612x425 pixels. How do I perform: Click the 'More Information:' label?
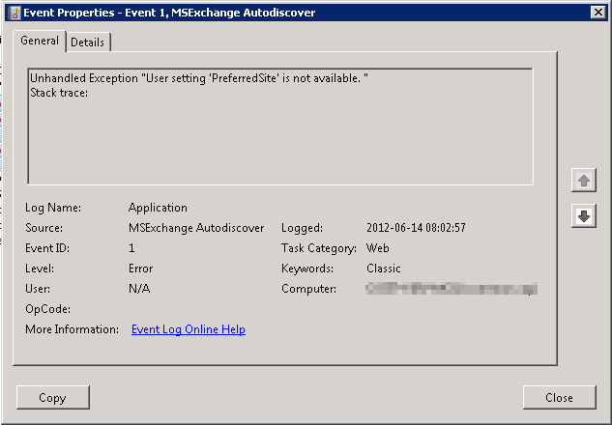click(72, 329)
